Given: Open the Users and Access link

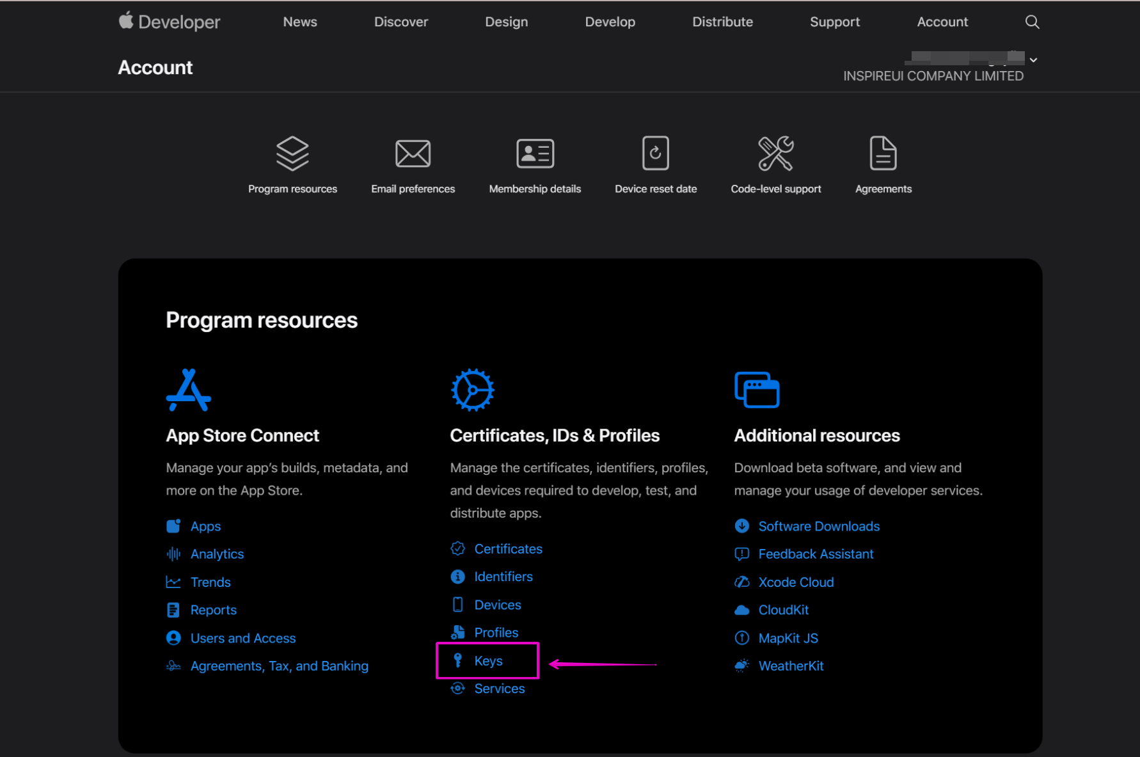Looking at the screenshot, I should point(243,638).
